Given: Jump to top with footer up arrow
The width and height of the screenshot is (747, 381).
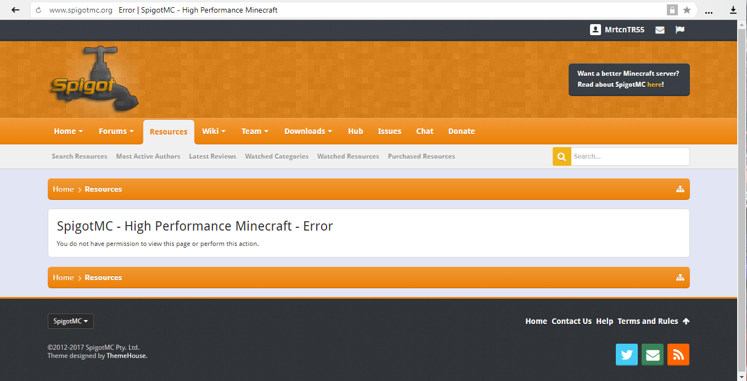Looking at the screenshot, I should click(686, 321).
